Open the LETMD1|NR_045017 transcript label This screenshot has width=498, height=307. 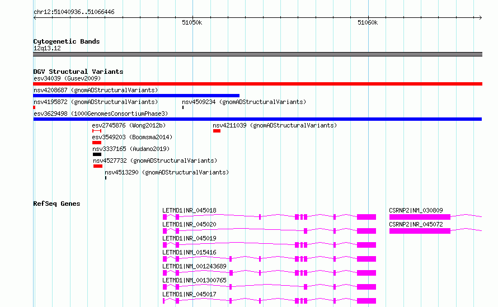(x=189, y=294)
